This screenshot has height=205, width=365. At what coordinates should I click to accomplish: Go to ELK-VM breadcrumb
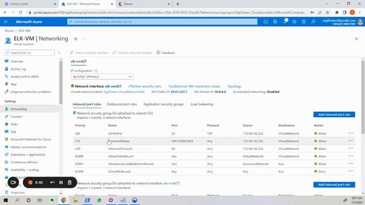click(25, 31)
